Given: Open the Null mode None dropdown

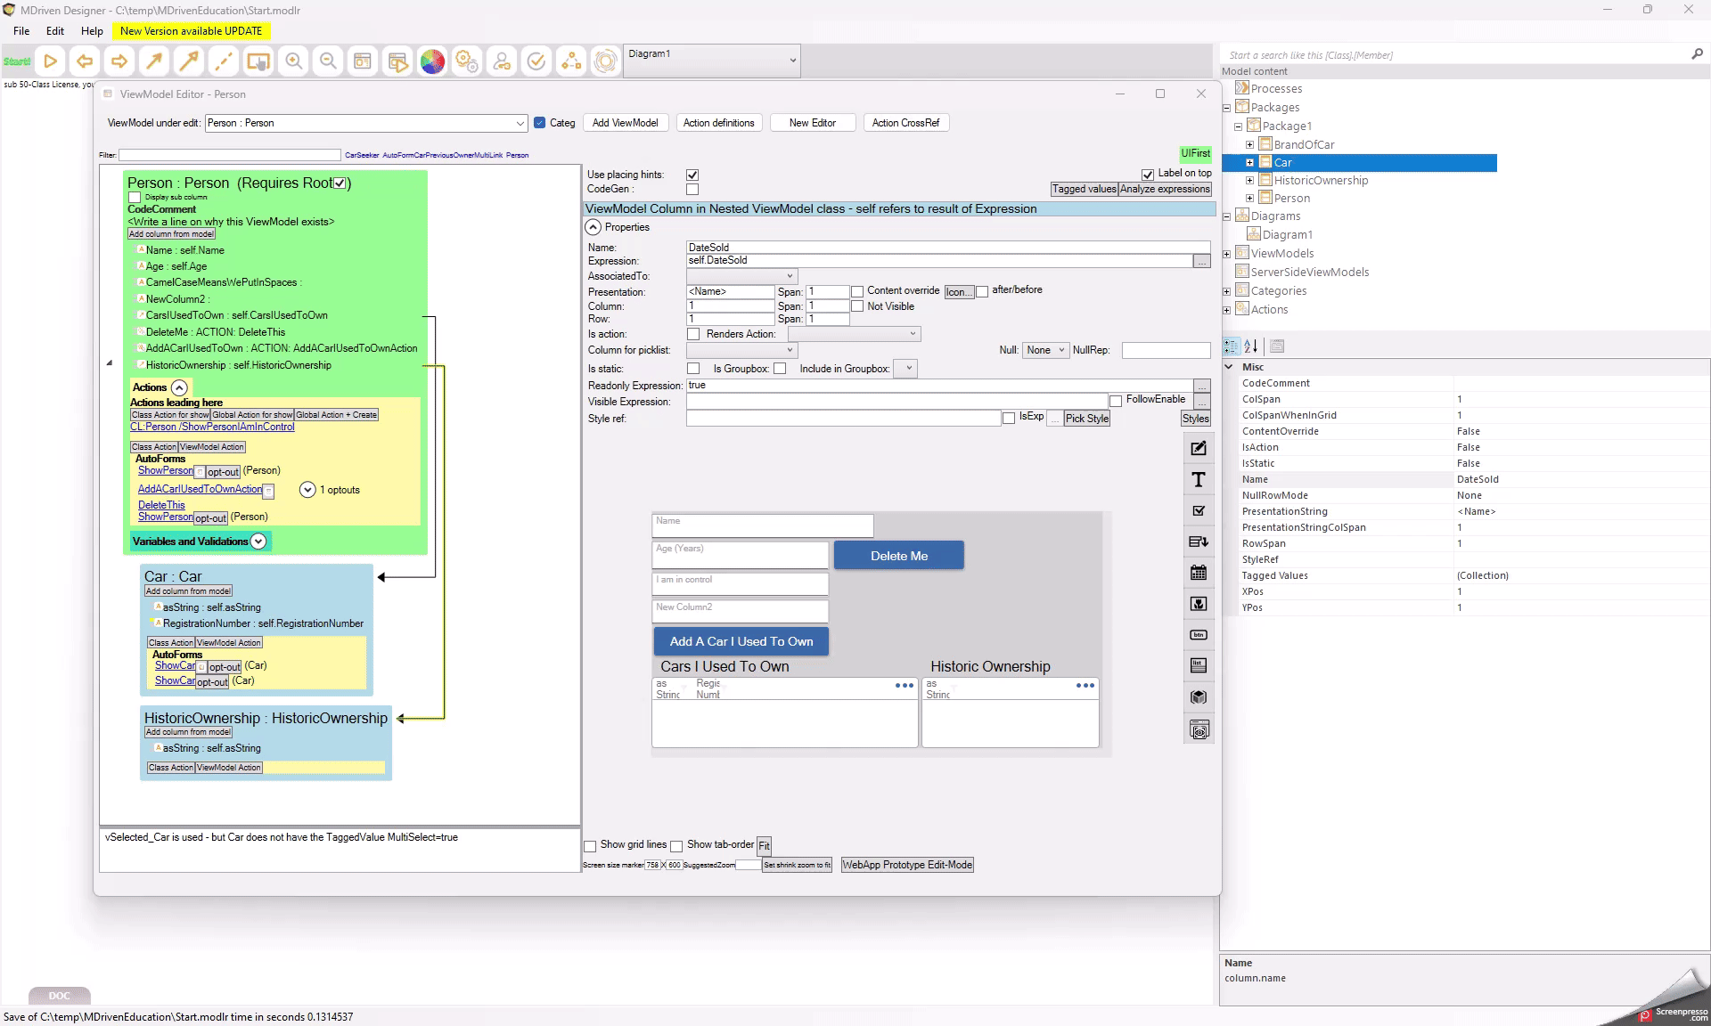Looking at the screenshot, I should pyautogui.click(x=1044, y=351).
